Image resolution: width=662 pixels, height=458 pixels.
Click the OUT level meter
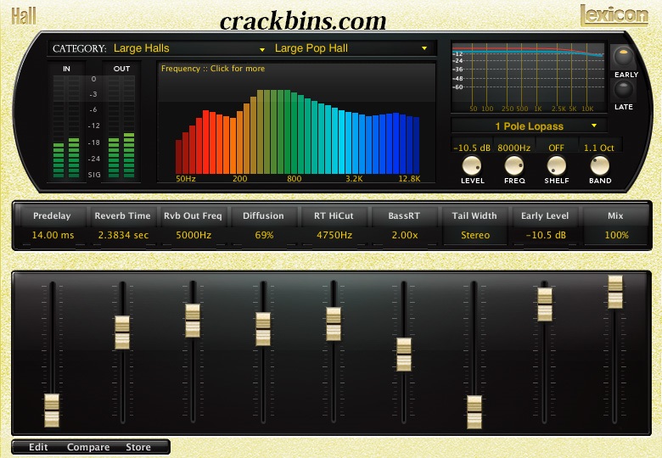point(121,126)
